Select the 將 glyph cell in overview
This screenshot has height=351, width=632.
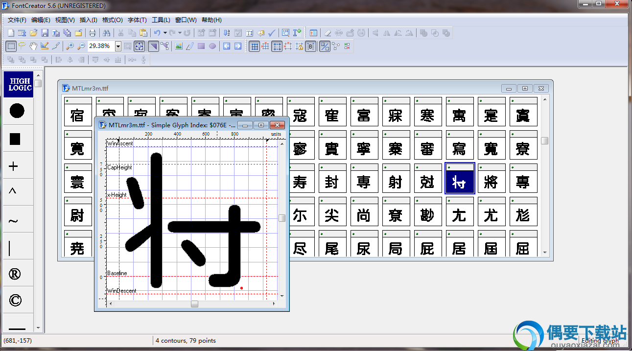click(491, 178)
